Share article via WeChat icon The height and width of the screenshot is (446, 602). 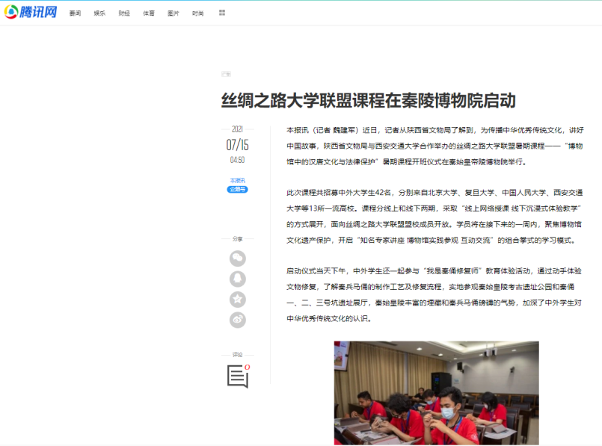[238, 258]
